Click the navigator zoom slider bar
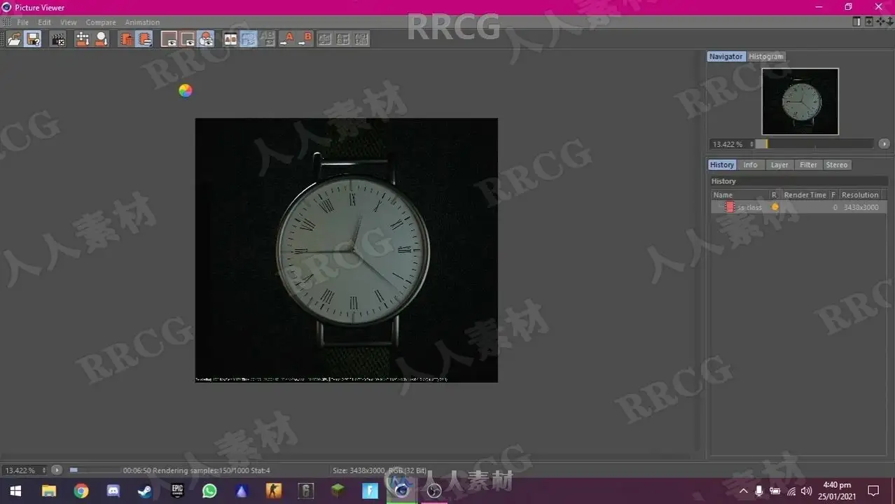 814,144
